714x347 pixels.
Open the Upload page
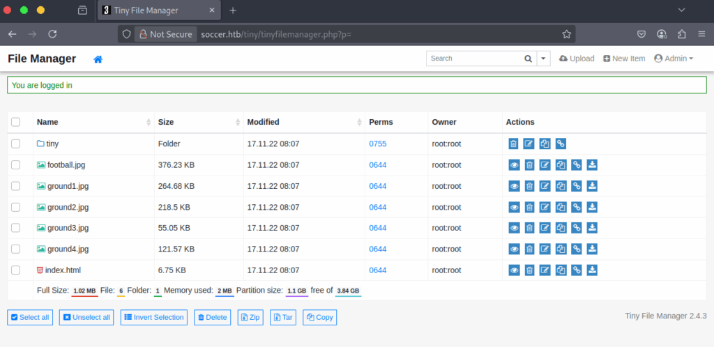pos(577,59)
